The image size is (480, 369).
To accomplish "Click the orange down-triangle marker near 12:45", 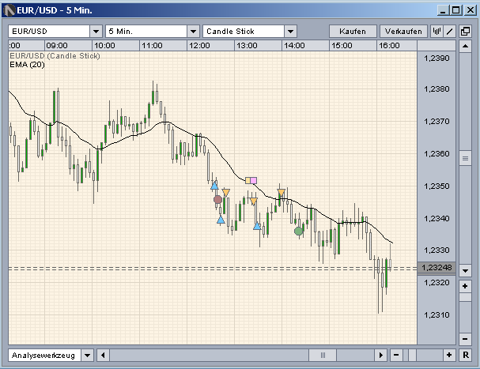I will [x=226, y=193].
